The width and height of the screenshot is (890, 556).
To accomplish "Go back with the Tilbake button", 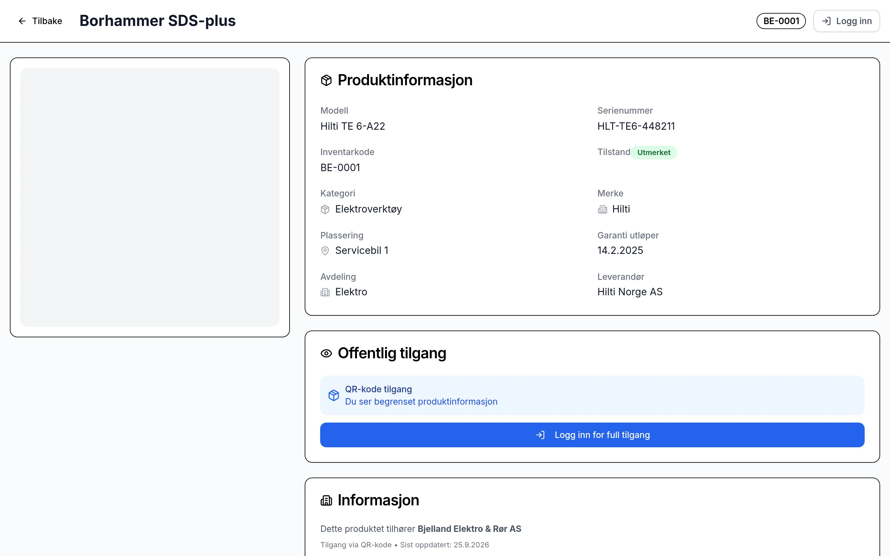I will click(40, 21).
